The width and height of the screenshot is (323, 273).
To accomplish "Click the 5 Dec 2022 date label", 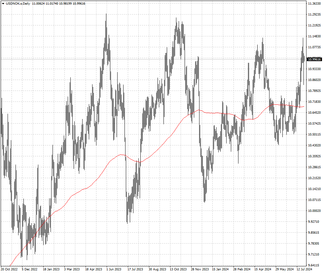I will click(29, 269).
